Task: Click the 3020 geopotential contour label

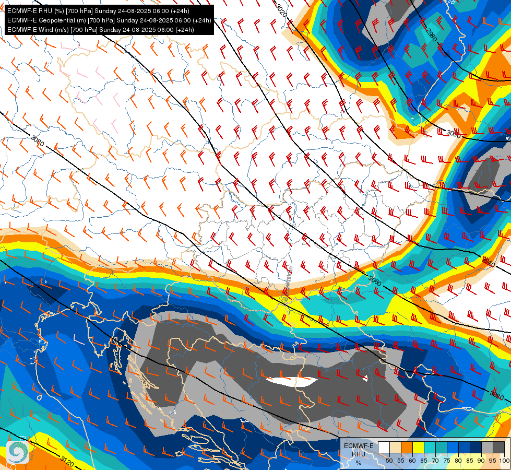Action: point(281,10)
